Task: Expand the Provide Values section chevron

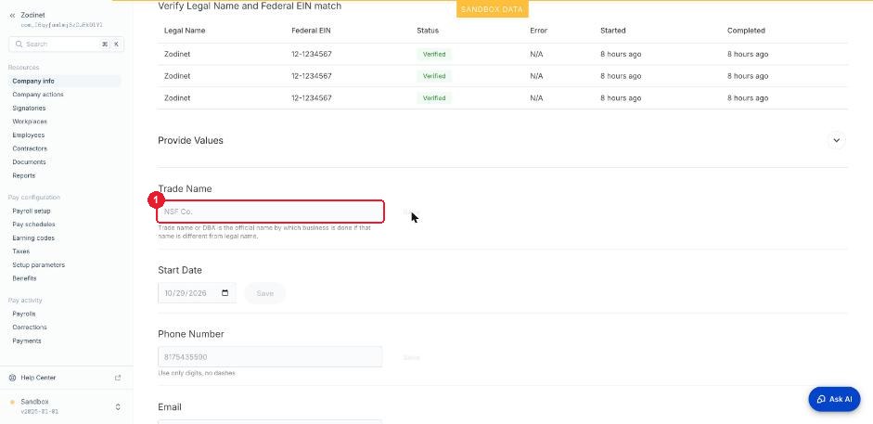Action: (836, 140)
